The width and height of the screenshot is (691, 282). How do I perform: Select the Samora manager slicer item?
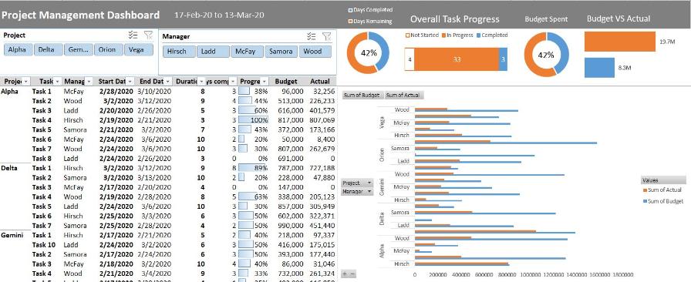click(x=281, y=51)
